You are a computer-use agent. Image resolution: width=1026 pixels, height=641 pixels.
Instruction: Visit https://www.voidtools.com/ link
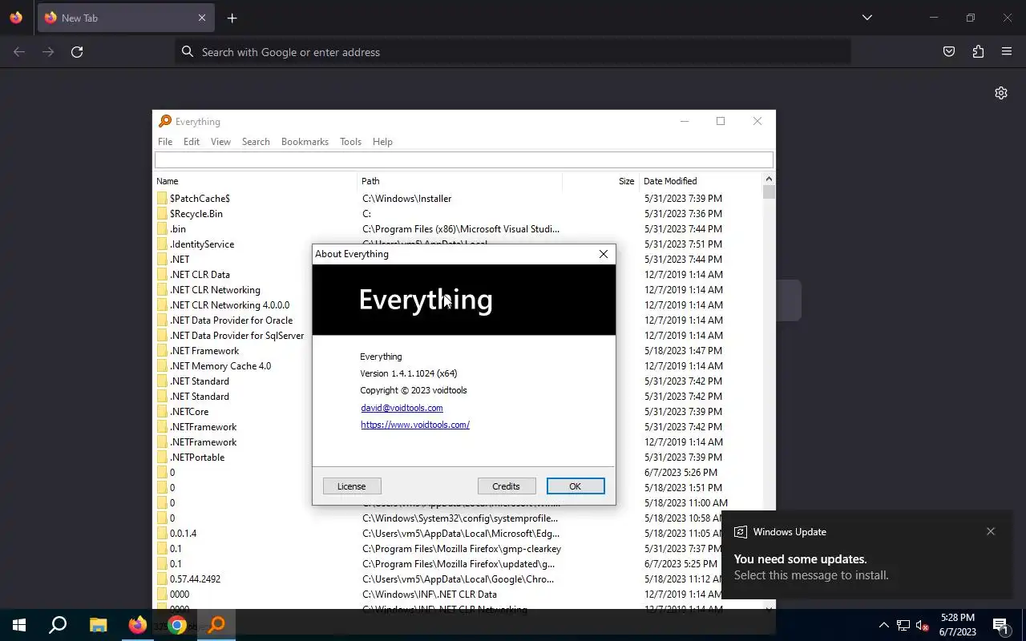coord(415,425)
